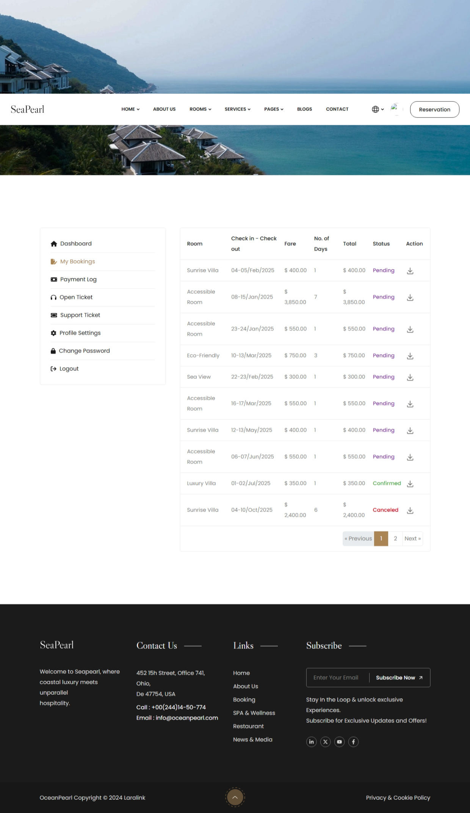Click the Reservation button

click(x=434, y=110)
